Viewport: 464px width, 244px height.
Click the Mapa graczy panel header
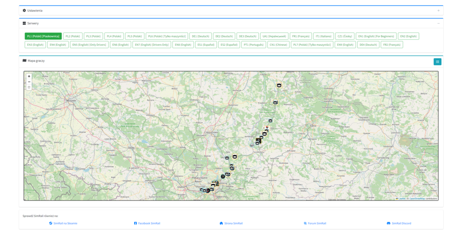point(36,61)
